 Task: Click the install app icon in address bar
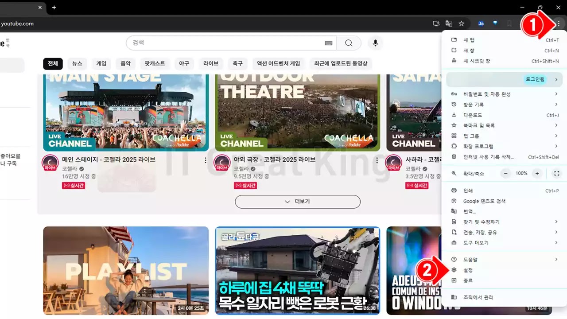[436, 23]
